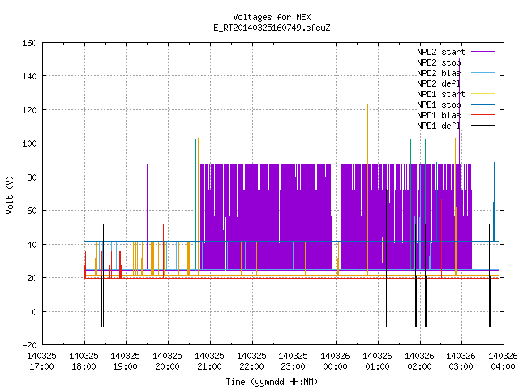Click the -20 y-axis tick label
Screen dimensions: 519x389
point(29,345)
